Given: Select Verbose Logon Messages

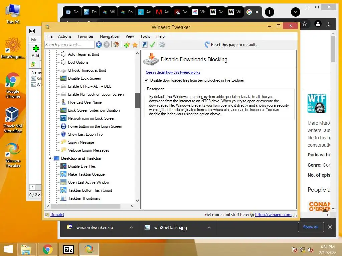Looking at the screenshot, I should point(88,150).
